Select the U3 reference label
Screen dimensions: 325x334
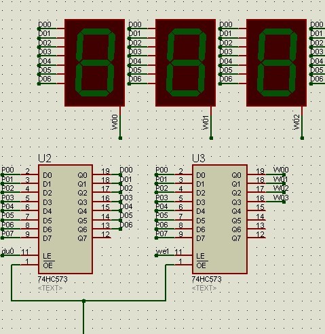click(198, 158)
